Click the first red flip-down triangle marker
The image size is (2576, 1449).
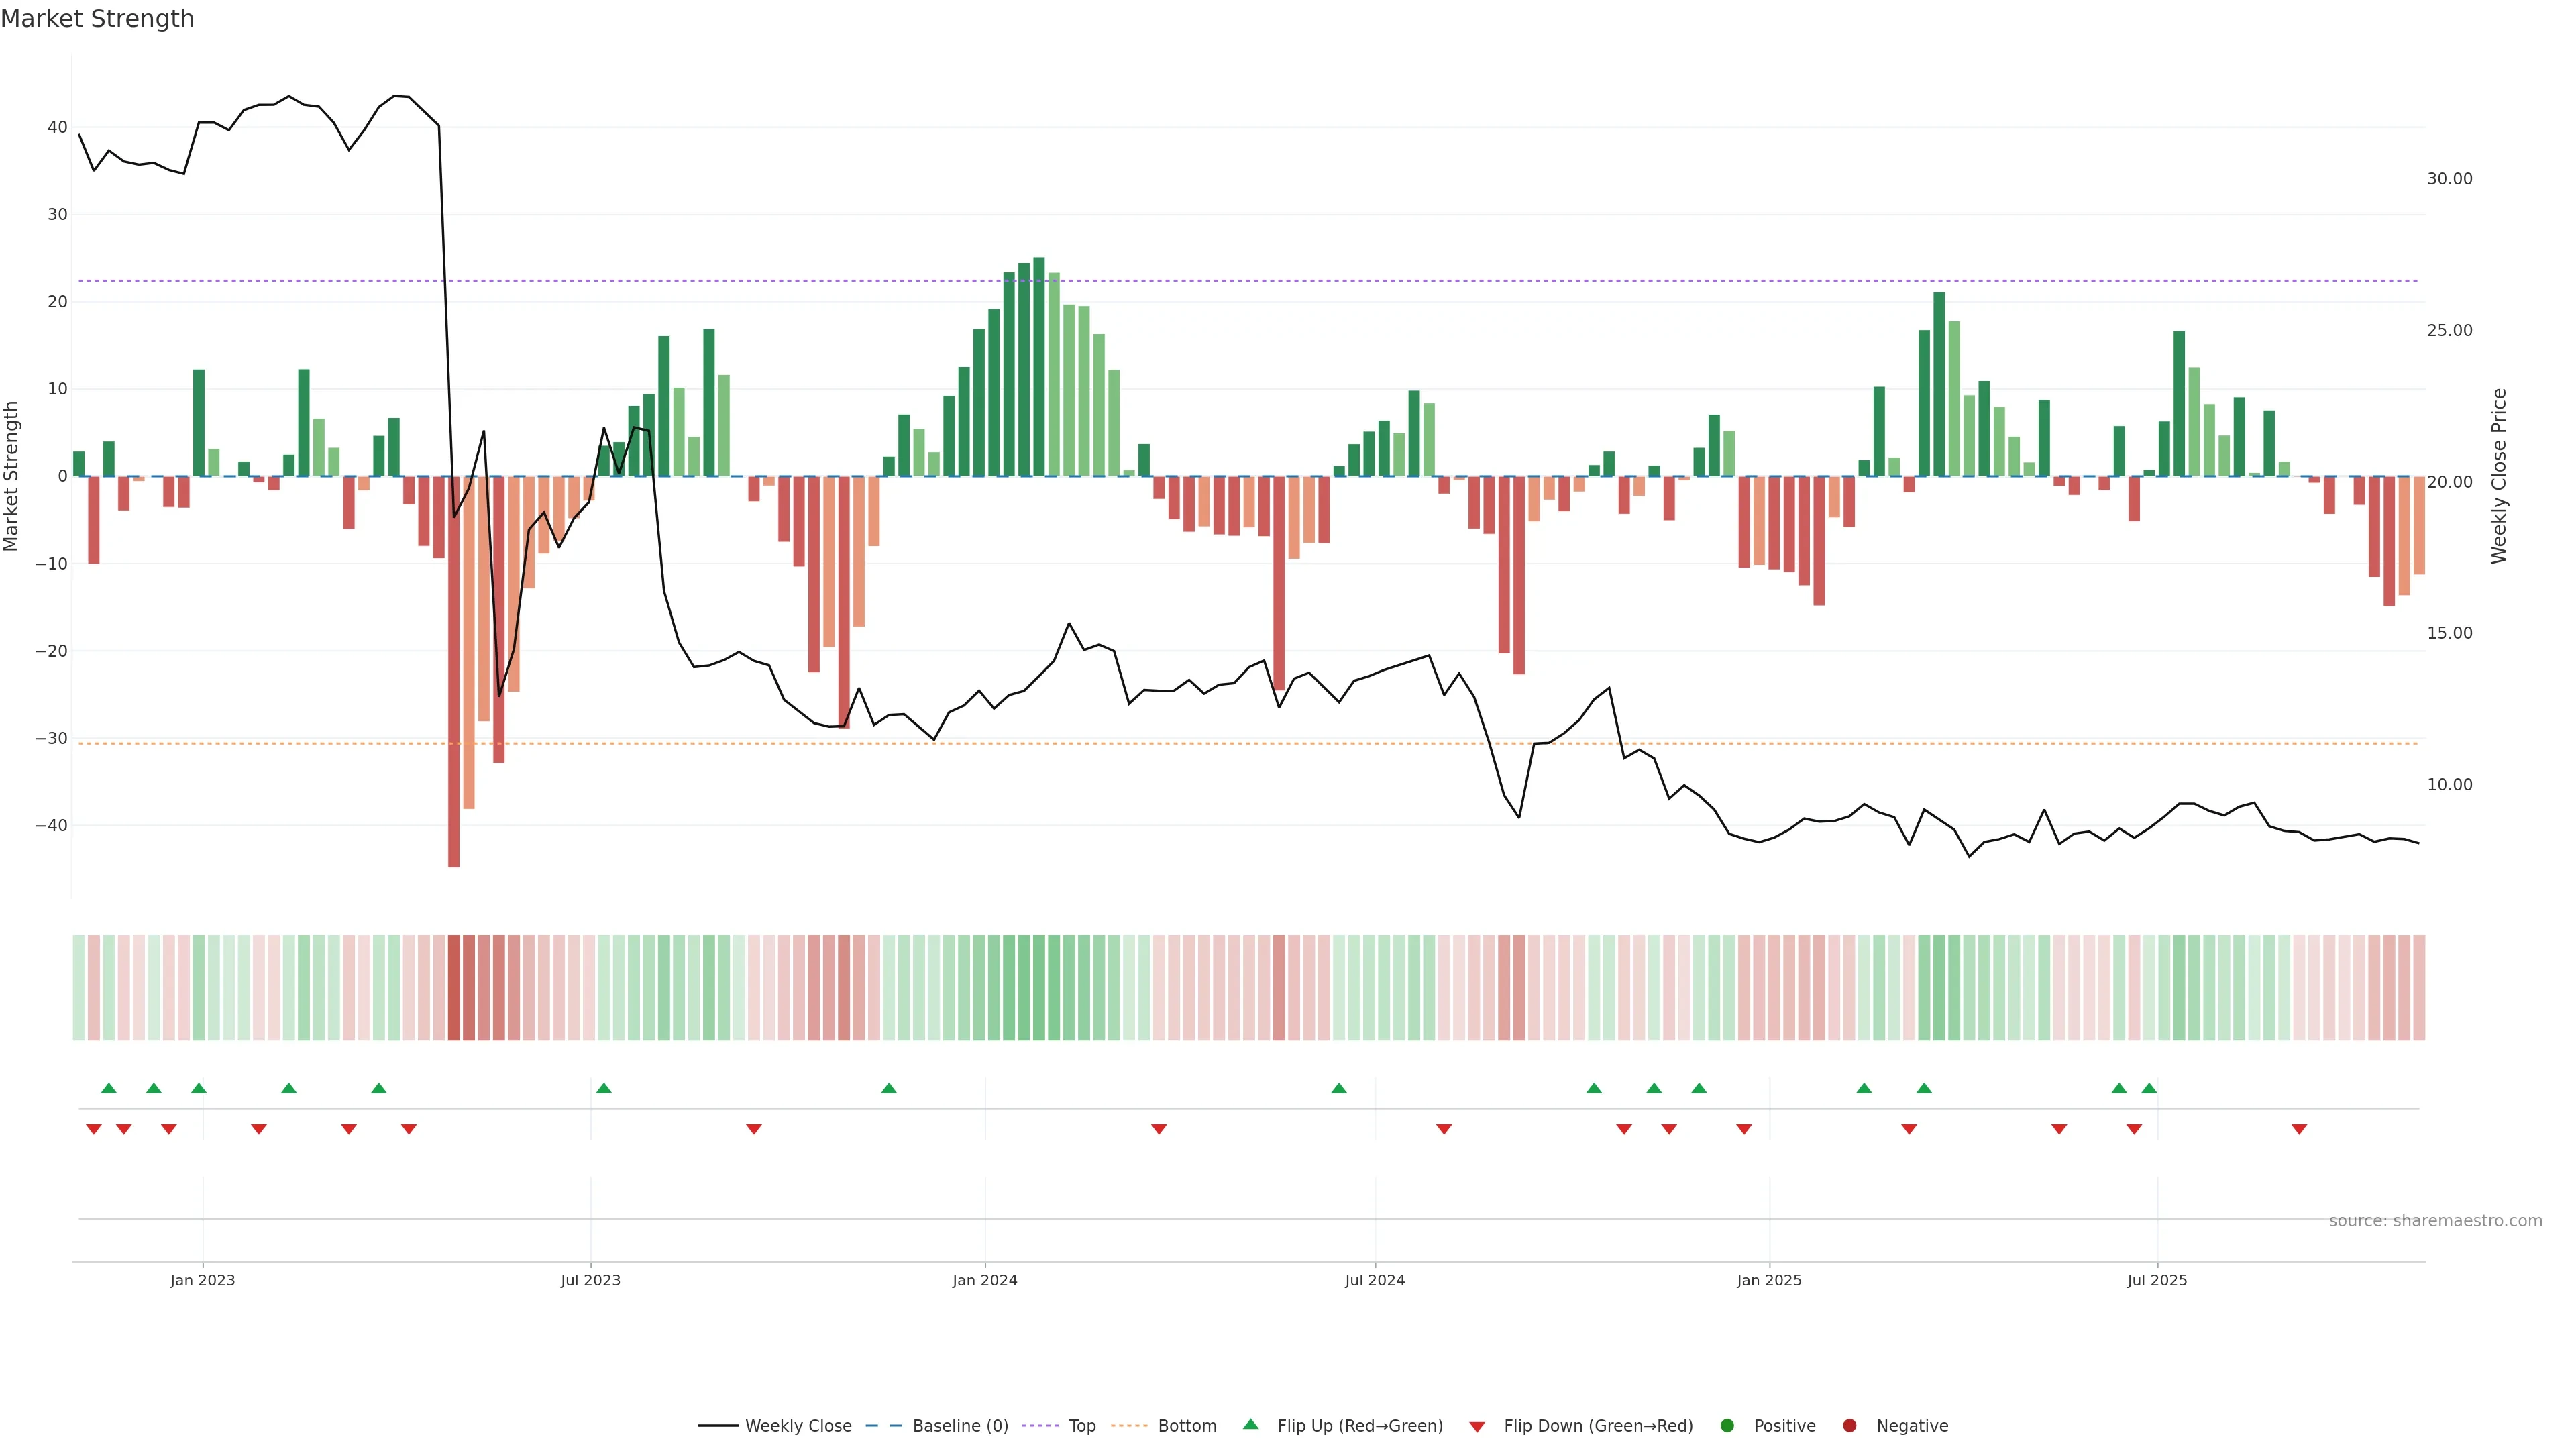94,1129
